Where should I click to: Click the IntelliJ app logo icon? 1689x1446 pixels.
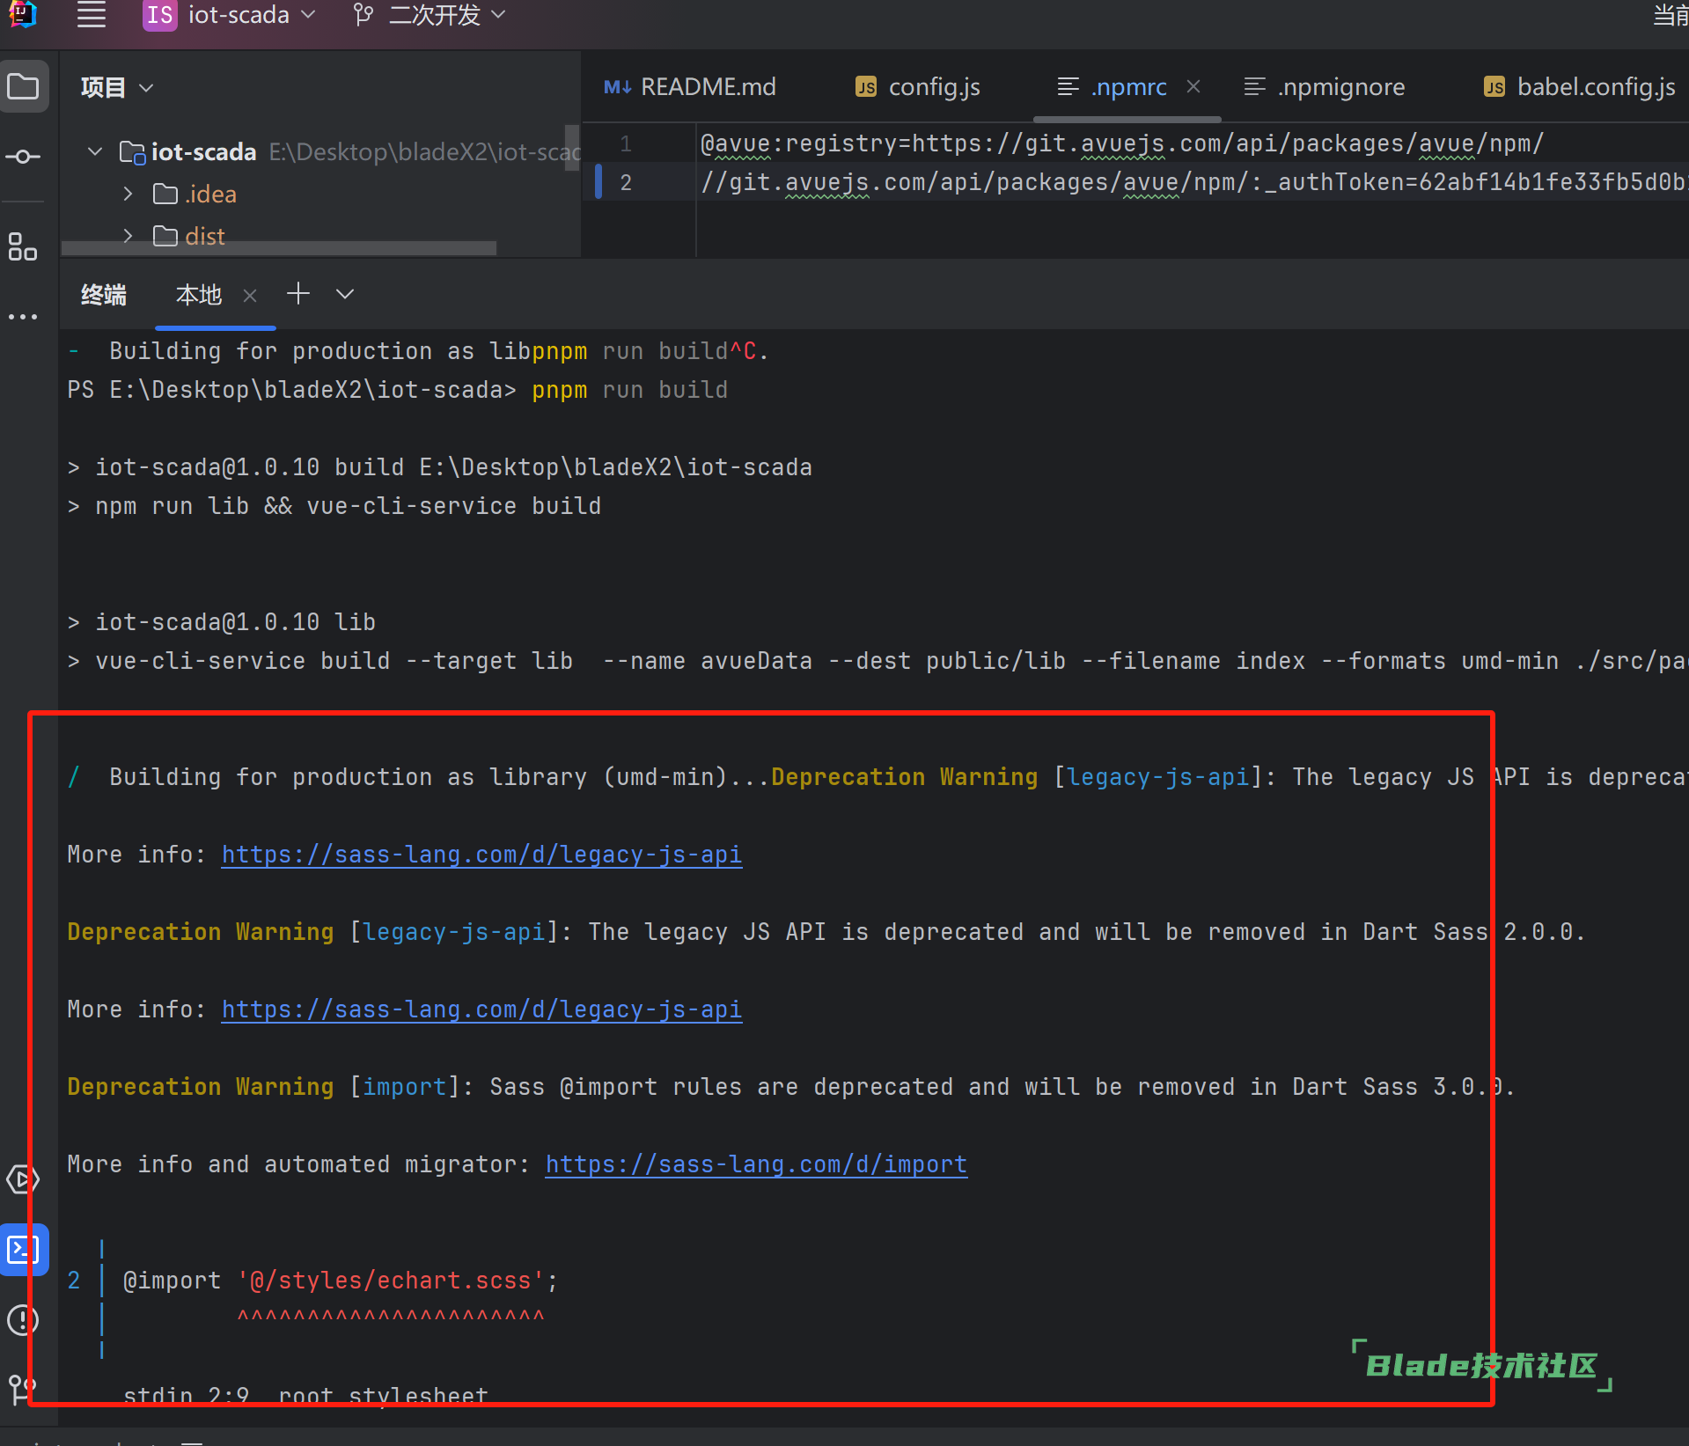coord(24,14)
